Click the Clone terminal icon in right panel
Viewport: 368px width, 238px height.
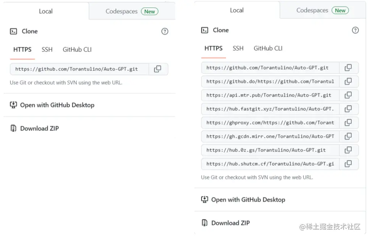(205, 30)
